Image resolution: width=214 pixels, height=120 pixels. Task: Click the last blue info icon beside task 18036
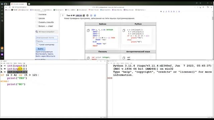(95, 15)
